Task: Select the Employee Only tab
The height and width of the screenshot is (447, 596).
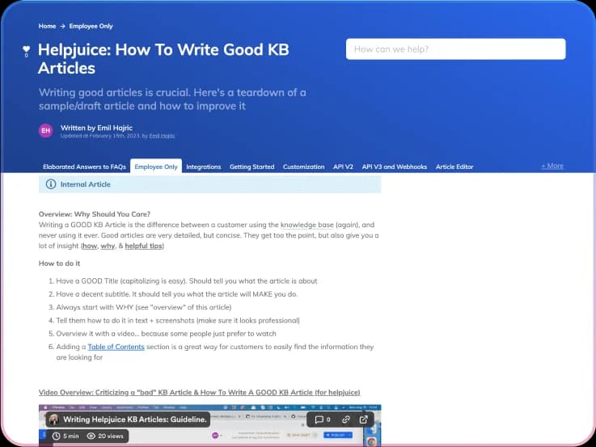Action: click(x=156, y=167)
